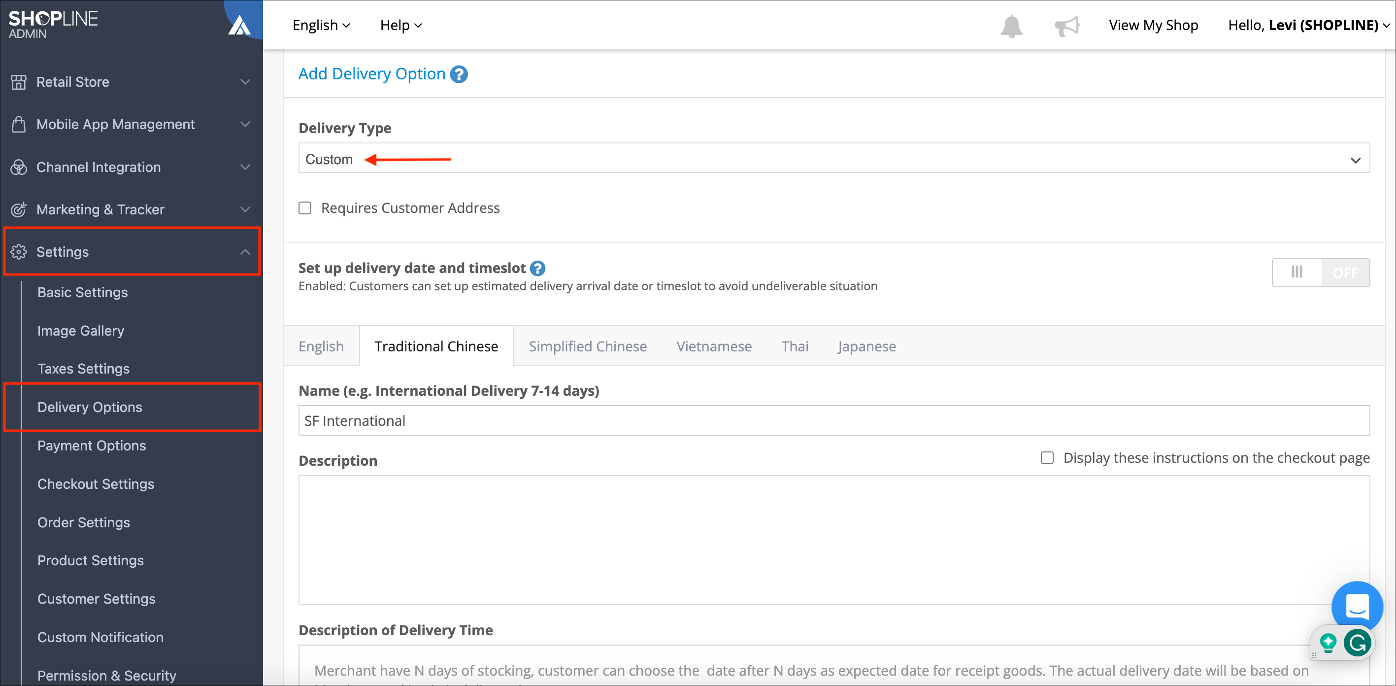Expand the English language menu
1396x686 pixels.
pos(321,26)
